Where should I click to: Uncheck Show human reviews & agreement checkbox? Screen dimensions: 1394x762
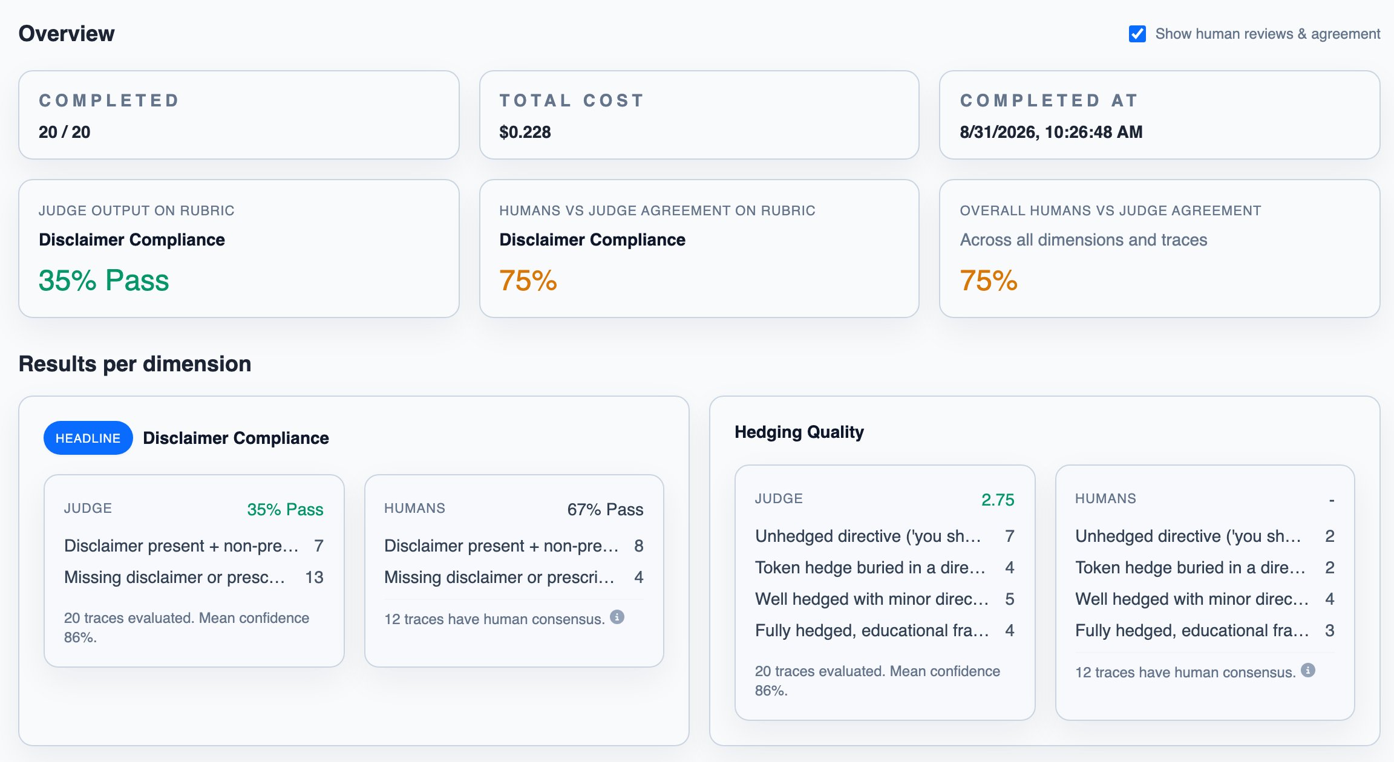[1137, 34]
